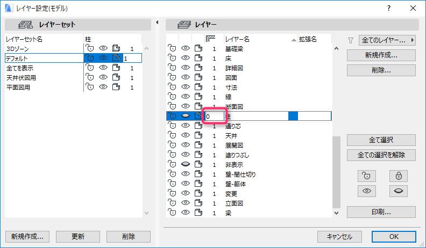Toggle lock icon for 3Dゾーン layer set
The image size is (426, 248).
90,48
